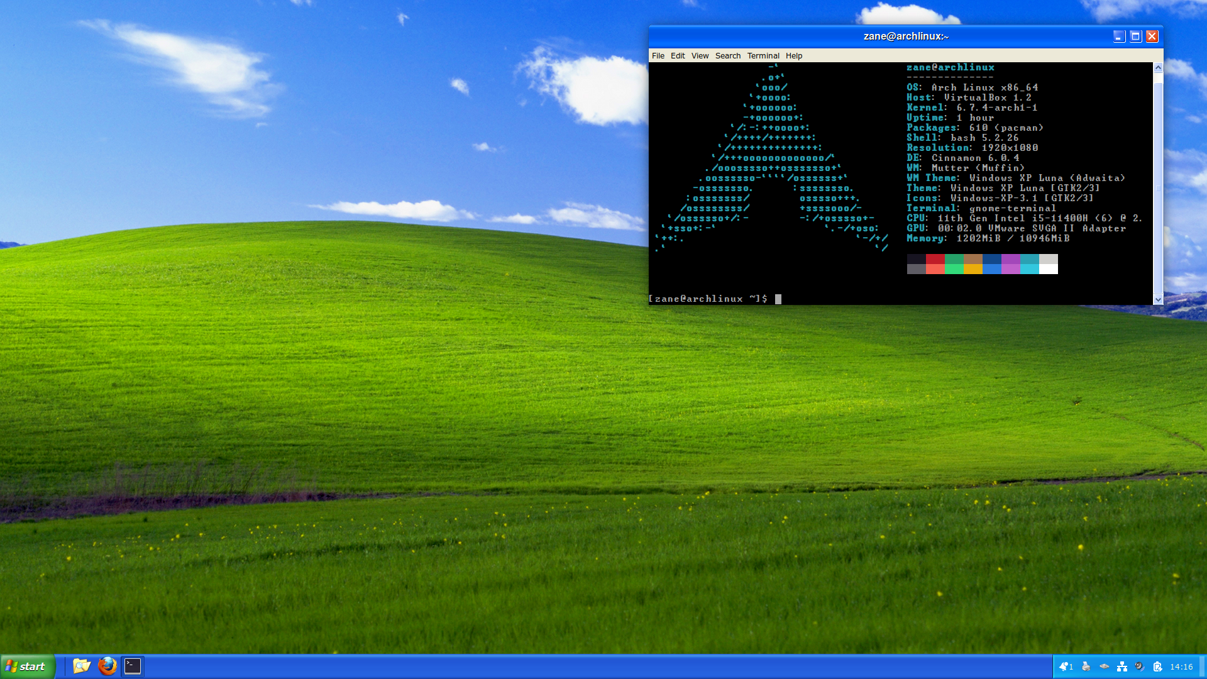The image size is (1207, 679).
Task: Click the 'DE: Cinnamon 6.0.4' line
Action: pos(962,158)
